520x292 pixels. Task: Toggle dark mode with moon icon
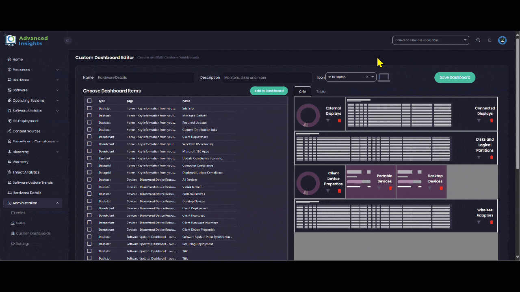tap(490, 40)
